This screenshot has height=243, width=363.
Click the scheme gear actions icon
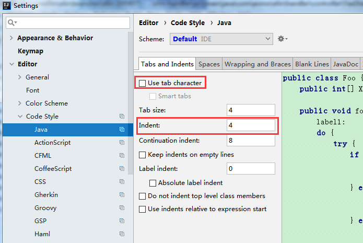click(x=282, y=39)
